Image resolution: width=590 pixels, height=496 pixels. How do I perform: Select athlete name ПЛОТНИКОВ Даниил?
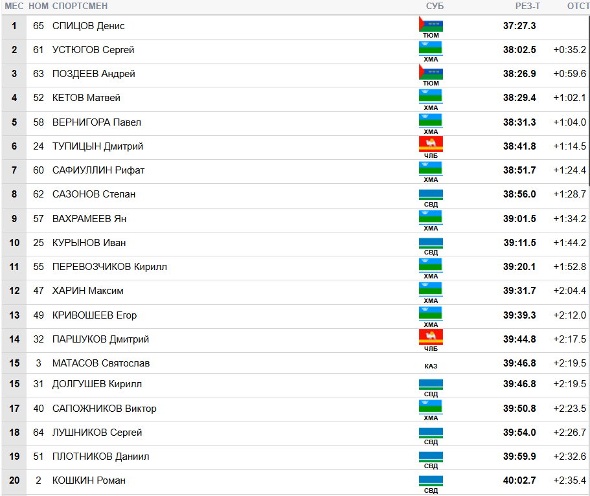[101, 457]
